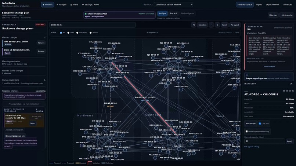Zoom in with the plus button
The image size is (296, 166).
pyautogui.click(x=217, y=25)
